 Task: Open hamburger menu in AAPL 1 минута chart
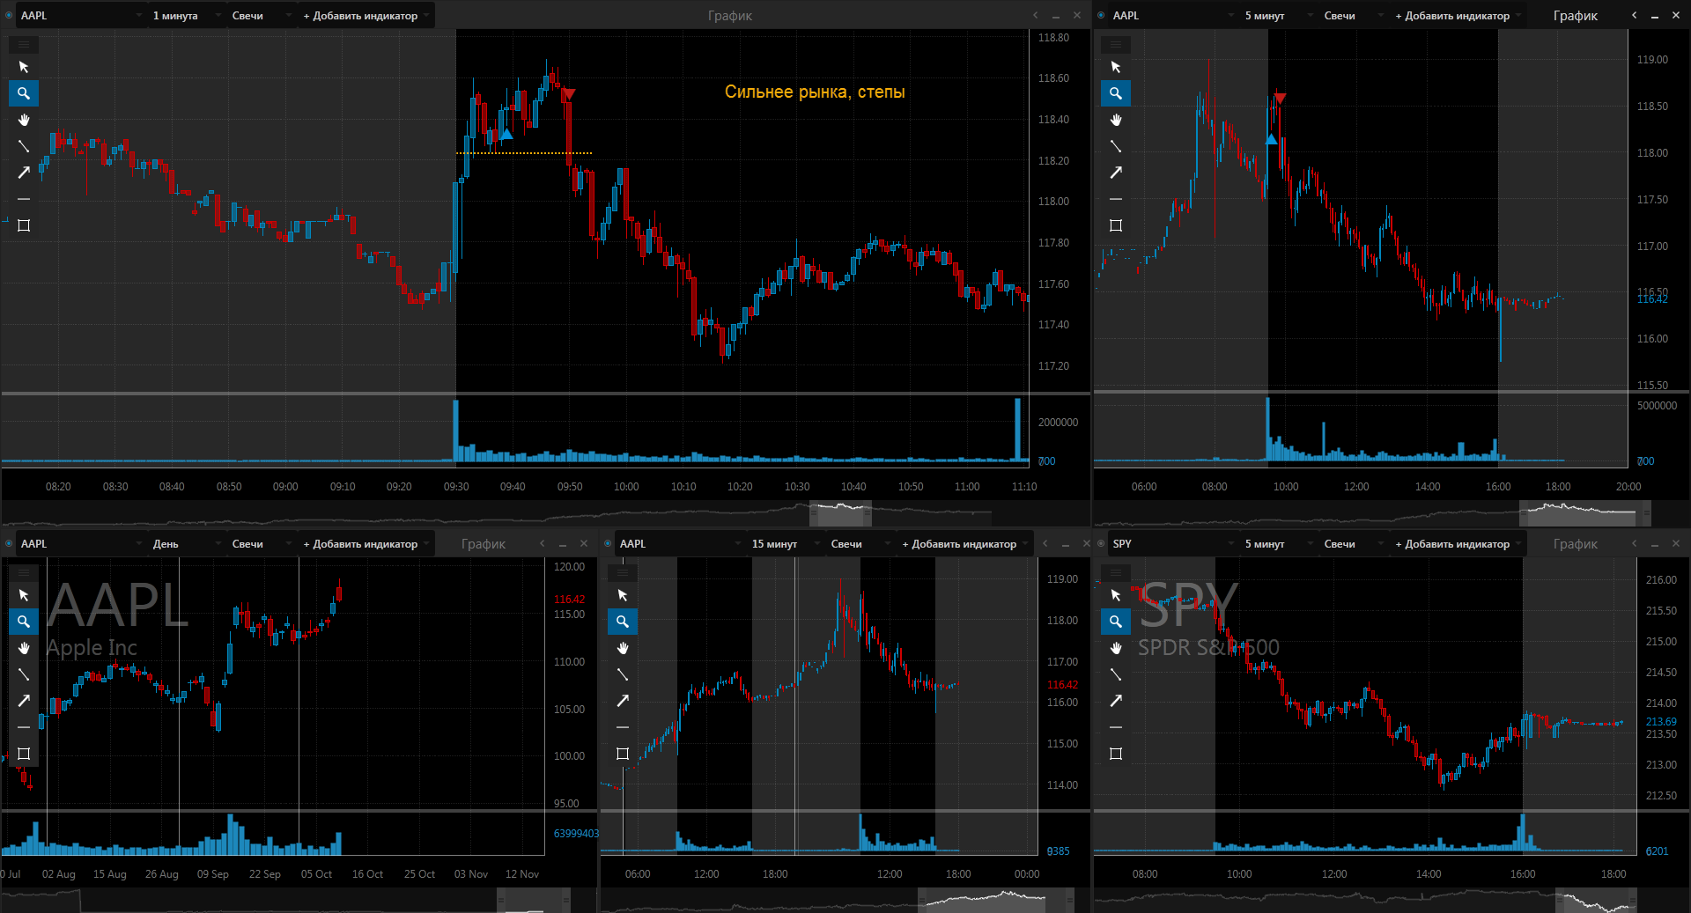point(24,44)
